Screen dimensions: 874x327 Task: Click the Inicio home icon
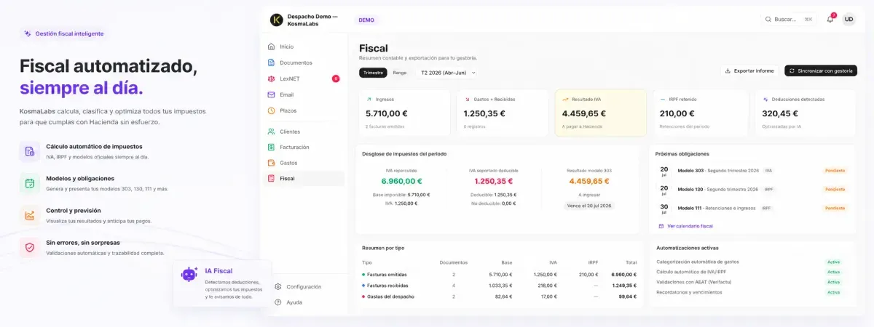point(271,47)
